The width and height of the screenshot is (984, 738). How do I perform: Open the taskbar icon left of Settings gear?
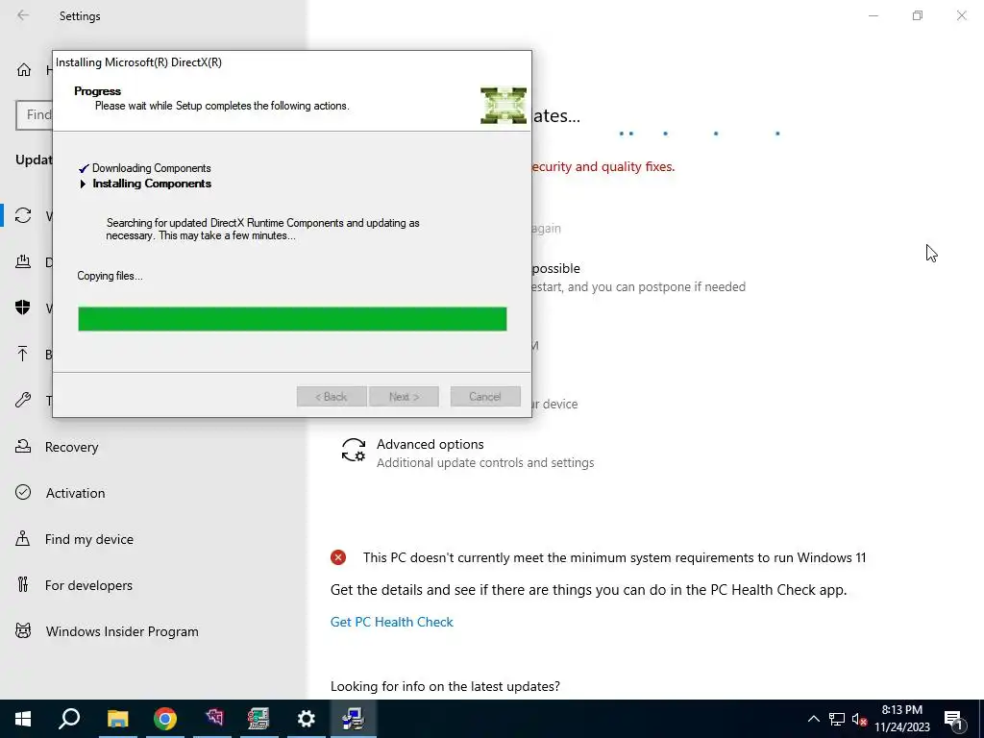click(258, 719)
